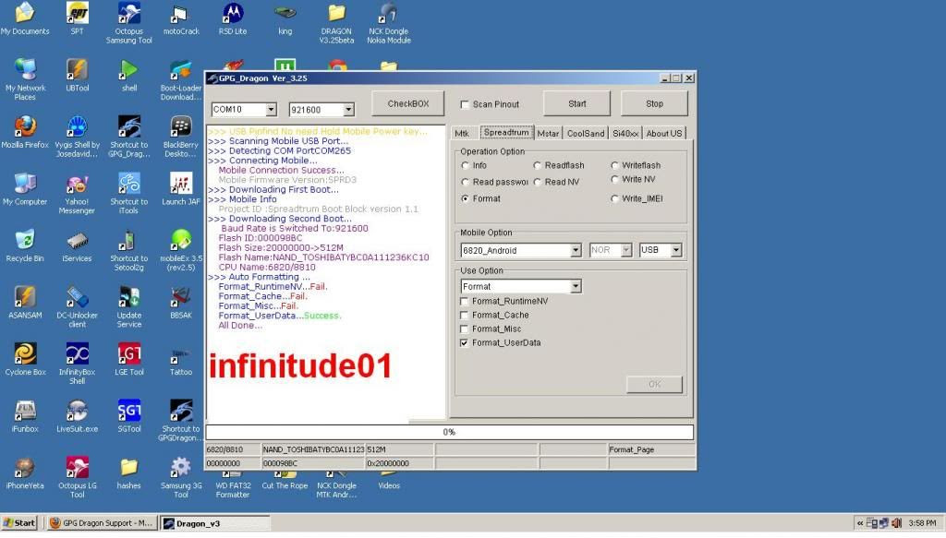This screenshot has width=946, height=538.
Task: Launch Cyclone Box shortcut
Action: coord(25,360)
